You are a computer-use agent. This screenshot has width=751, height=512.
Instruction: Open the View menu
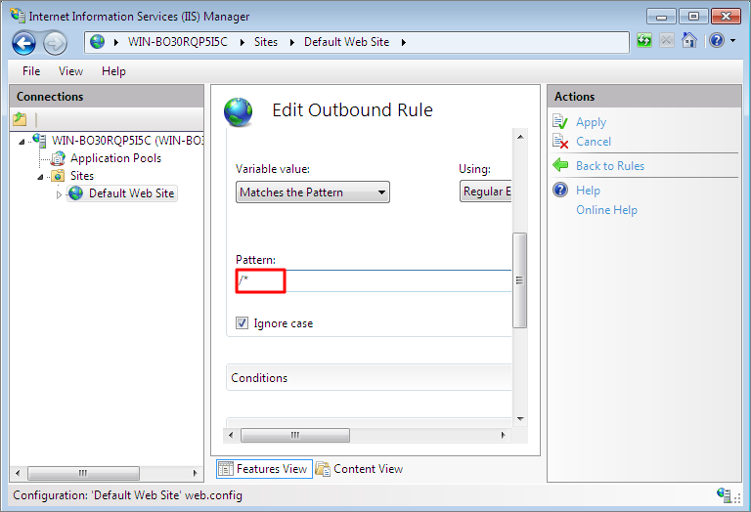[70, 71]
